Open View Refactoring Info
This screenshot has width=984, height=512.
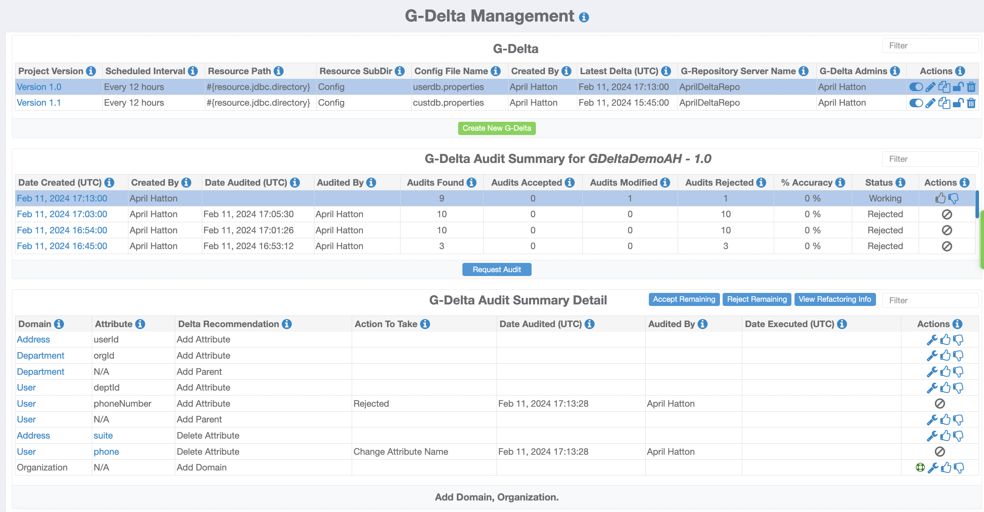tap(834, 299)
